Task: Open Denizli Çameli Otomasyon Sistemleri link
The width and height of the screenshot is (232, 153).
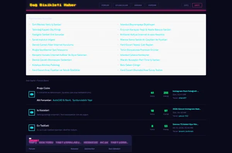Action: [52, 60]
